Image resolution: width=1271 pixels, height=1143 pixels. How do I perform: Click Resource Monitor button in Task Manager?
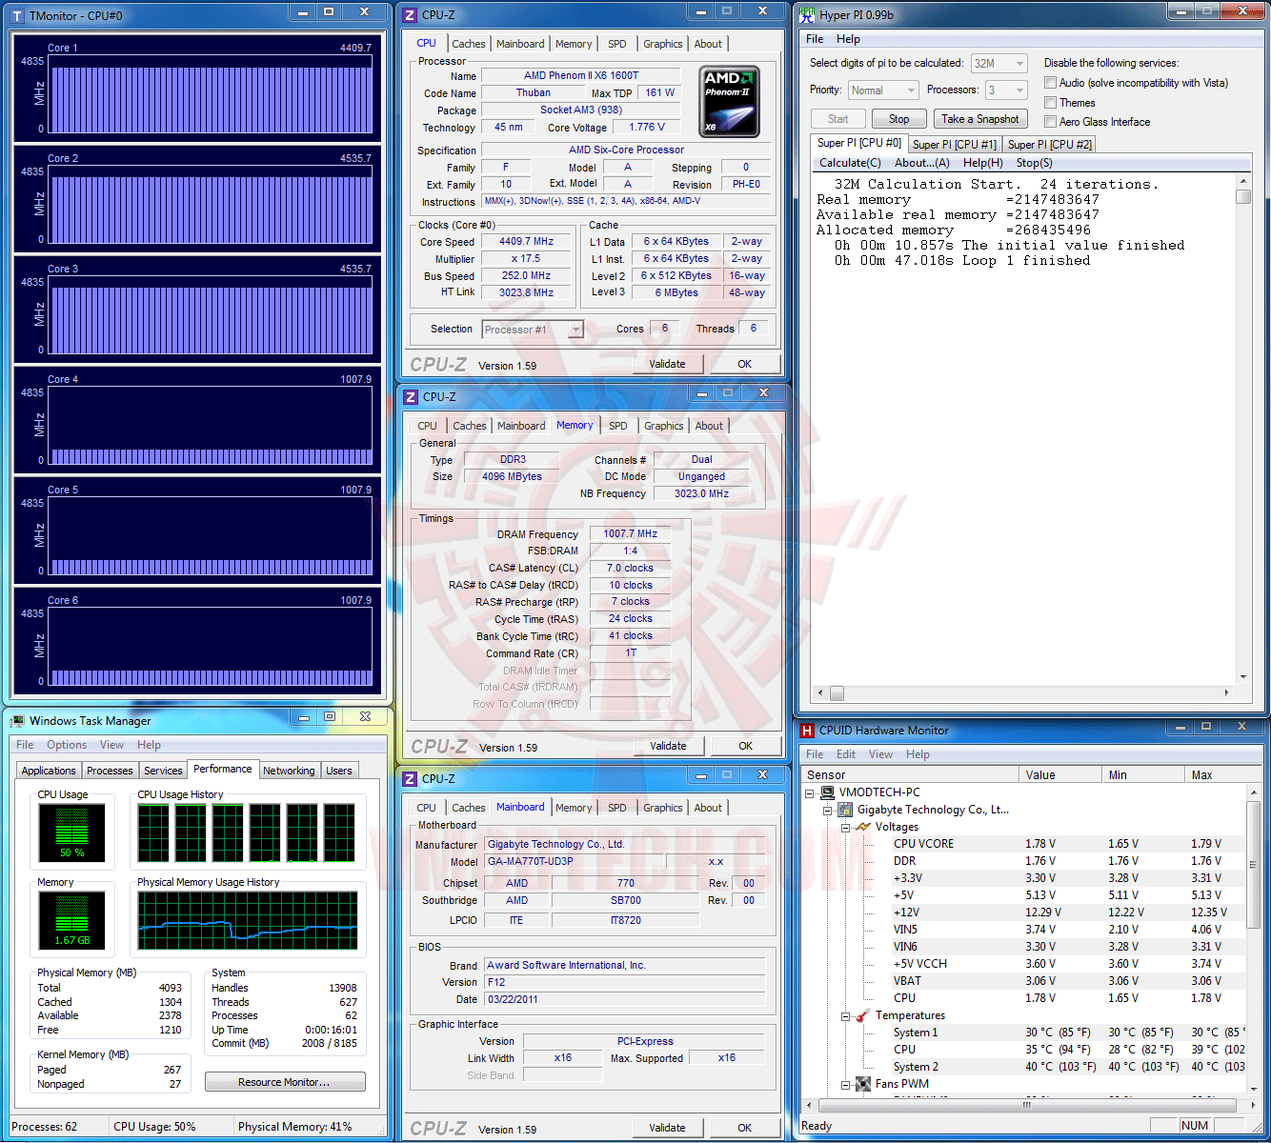click(285, 1082)
